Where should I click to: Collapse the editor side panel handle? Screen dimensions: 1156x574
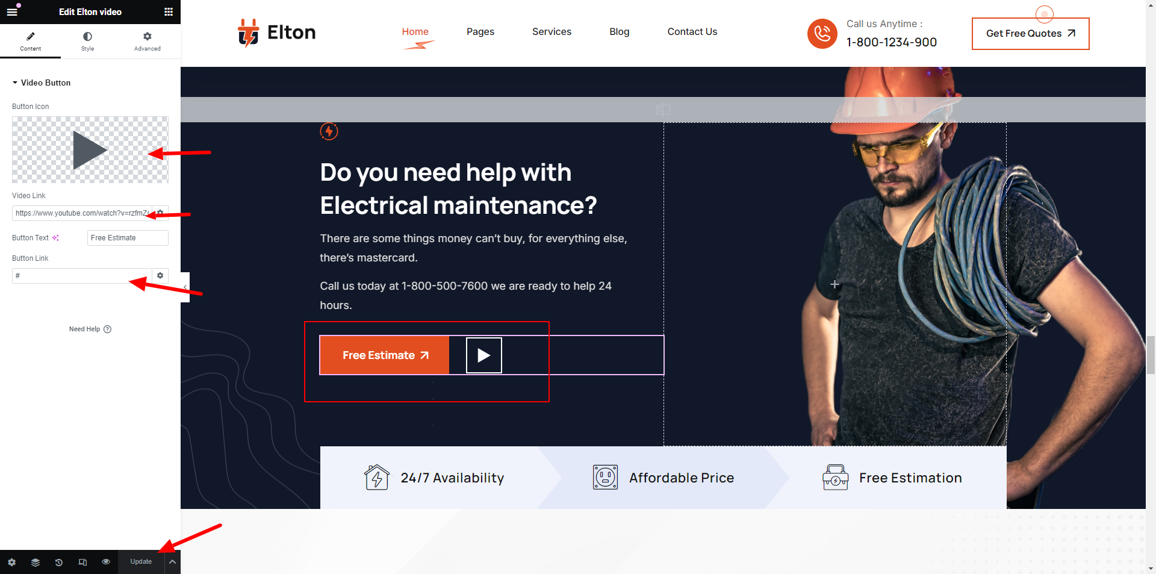185,287
